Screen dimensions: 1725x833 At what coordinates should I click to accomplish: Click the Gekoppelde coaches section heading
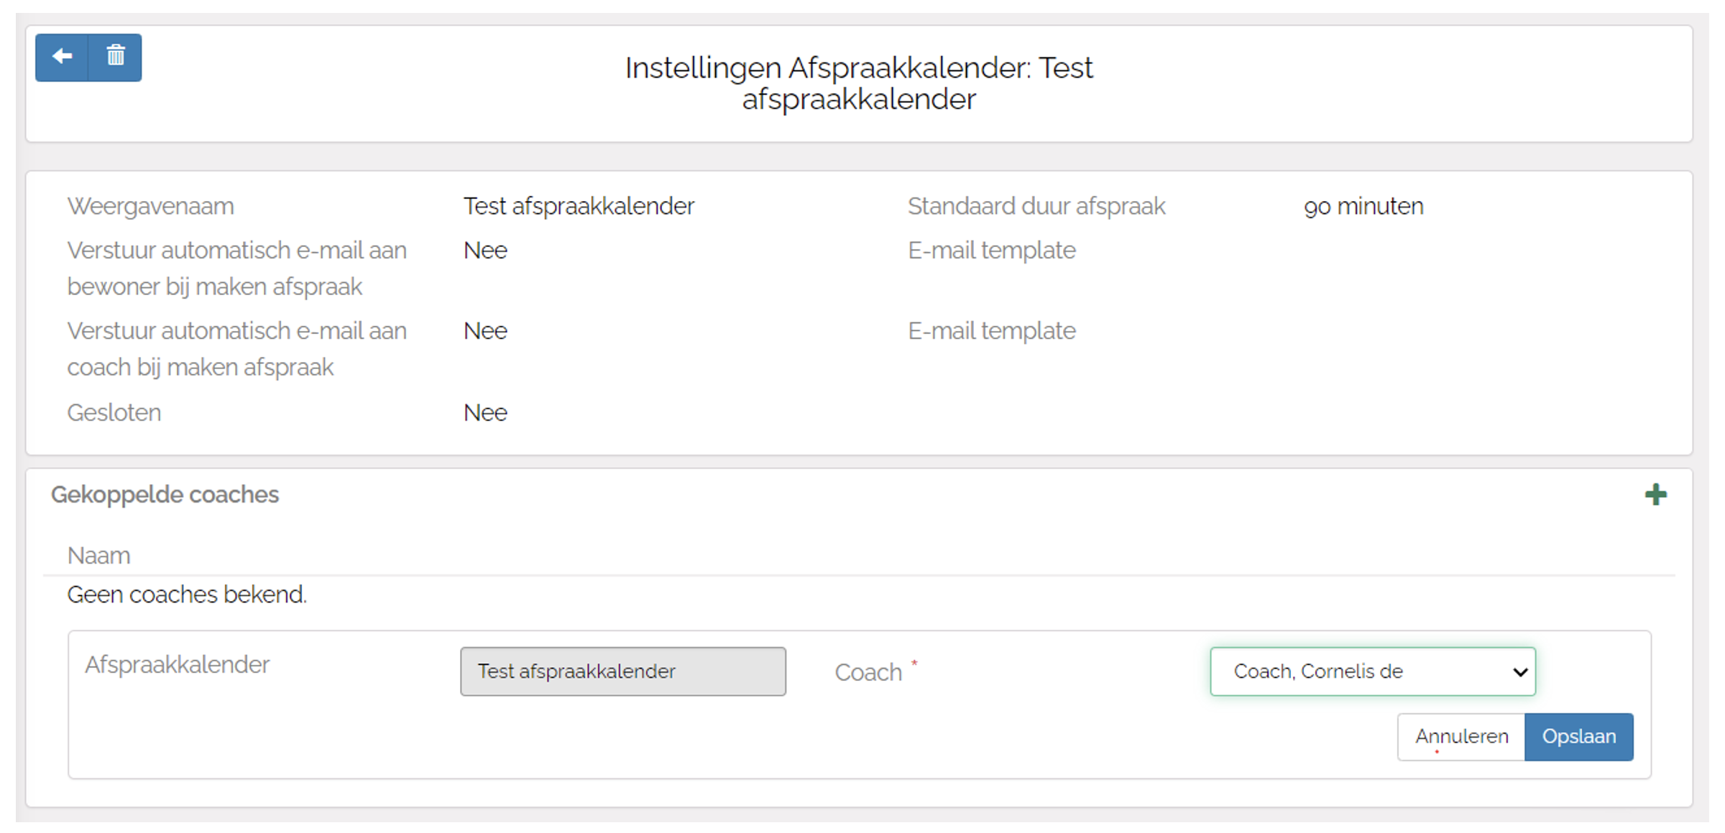tap(165, 495)
